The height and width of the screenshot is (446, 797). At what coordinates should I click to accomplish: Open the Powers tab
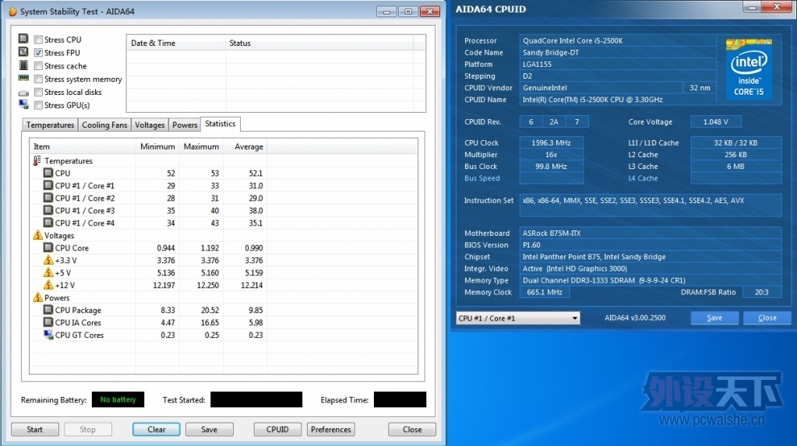(185, 125)
